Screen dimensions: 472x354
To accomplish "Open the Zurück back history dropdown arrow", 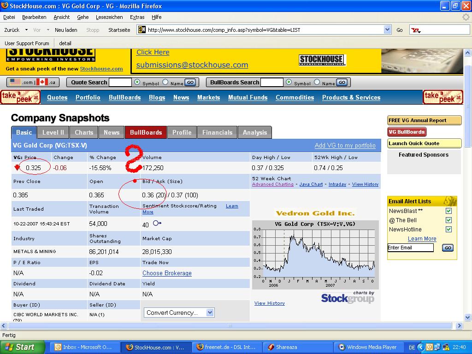I will click(26, 30).
